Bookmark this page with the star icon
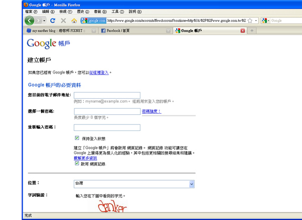 click(x=250, y=21)
